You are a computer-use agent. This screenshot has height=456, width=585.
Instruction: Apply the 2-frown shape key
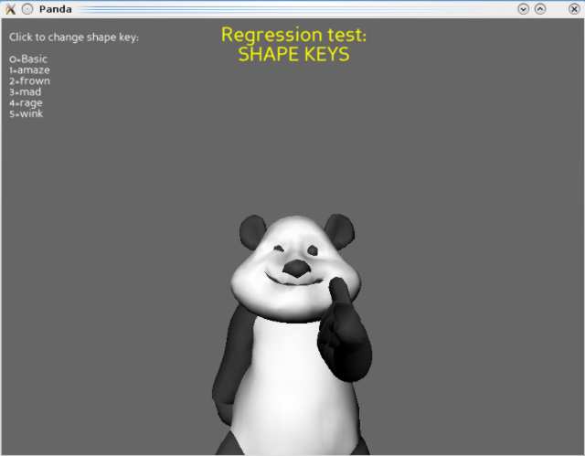click(29, 81)
